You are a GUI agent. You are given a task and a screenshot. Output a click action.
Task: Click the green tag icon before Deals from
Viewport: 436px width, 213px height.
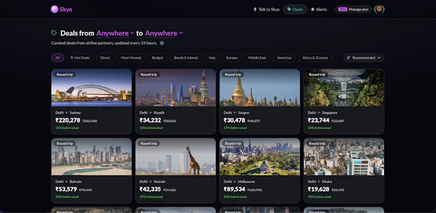tap(54, 33)
